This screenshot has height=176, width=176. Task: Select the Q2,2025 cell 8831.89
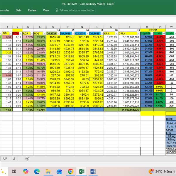82,98
